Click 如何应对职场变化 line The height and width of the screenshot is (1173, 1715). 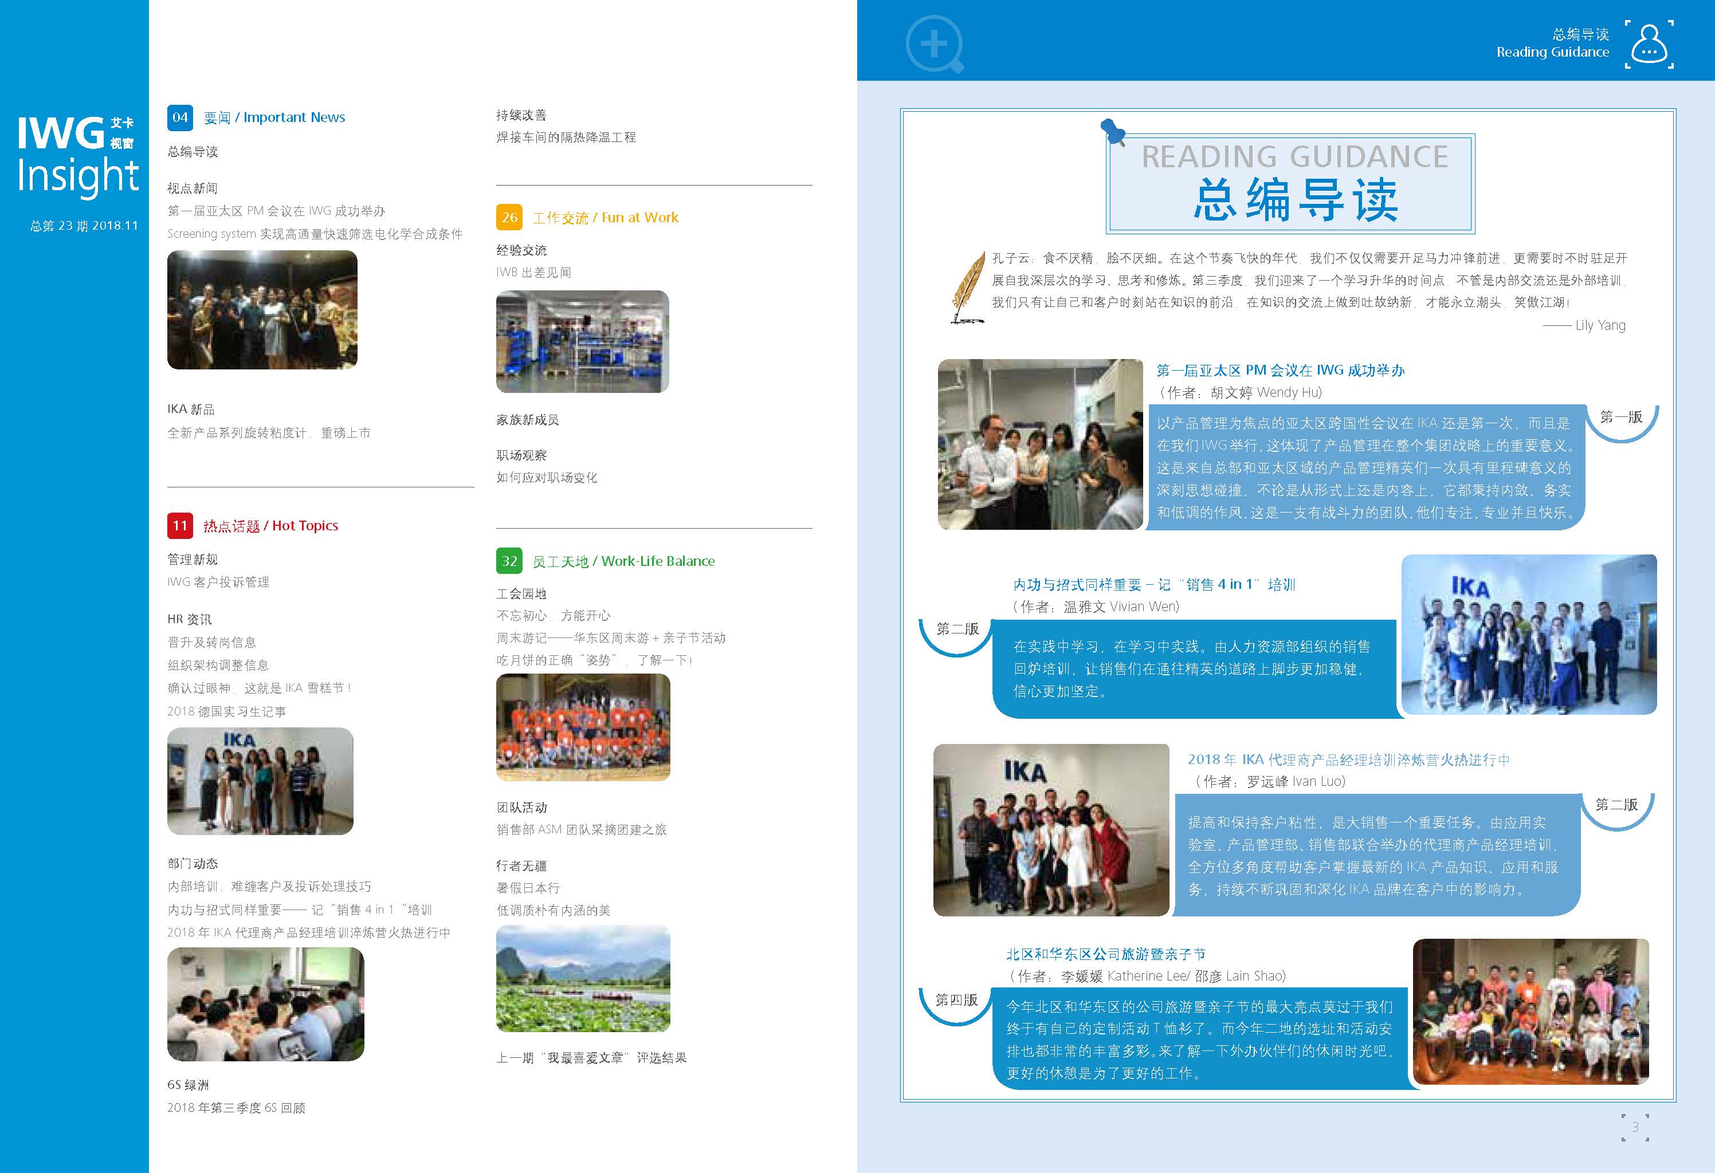point(547,477)
